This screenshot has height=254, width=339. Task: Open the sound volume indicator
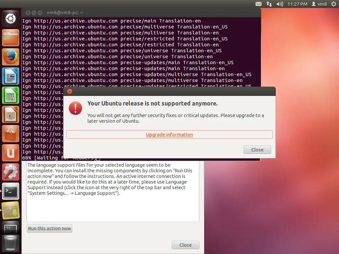(280, 4)
